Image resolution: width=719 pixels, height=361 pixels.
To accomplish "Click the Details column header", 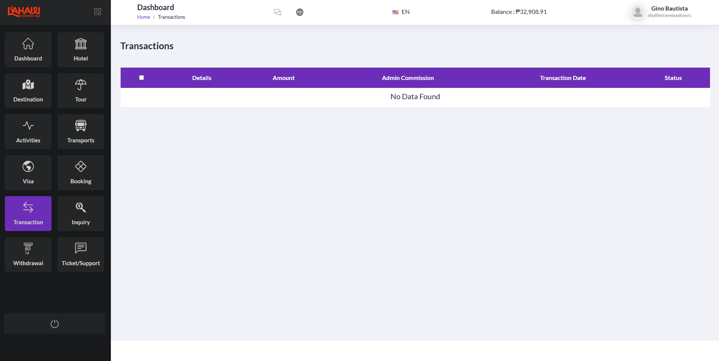I will coord(202,78).
